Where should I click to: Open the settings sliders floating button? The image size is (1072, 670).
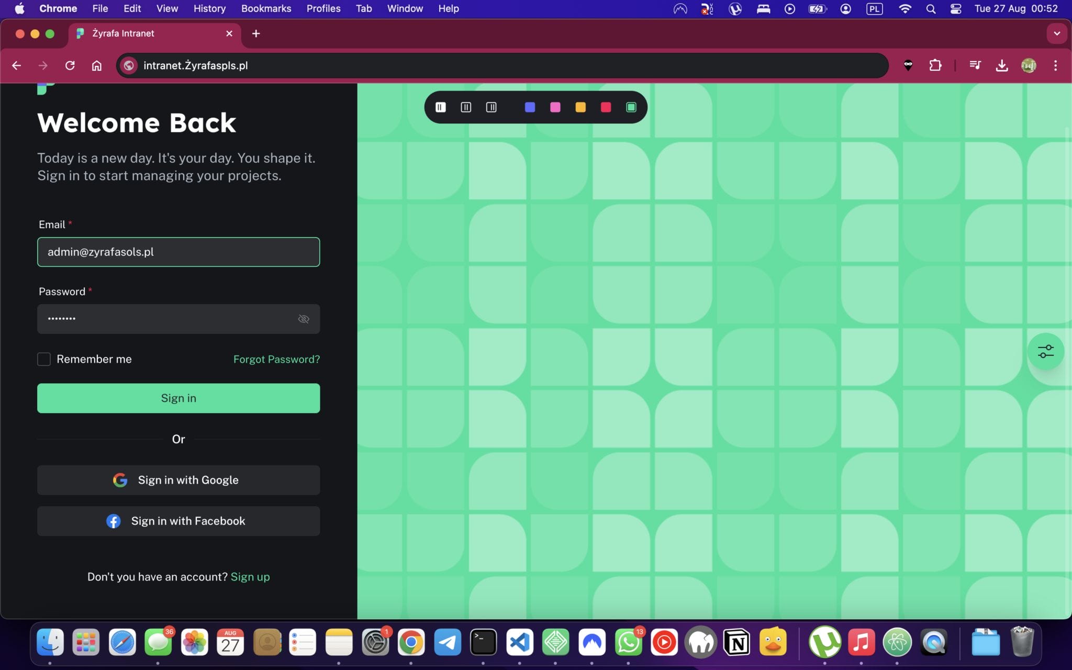click(x=1045, y=351)
